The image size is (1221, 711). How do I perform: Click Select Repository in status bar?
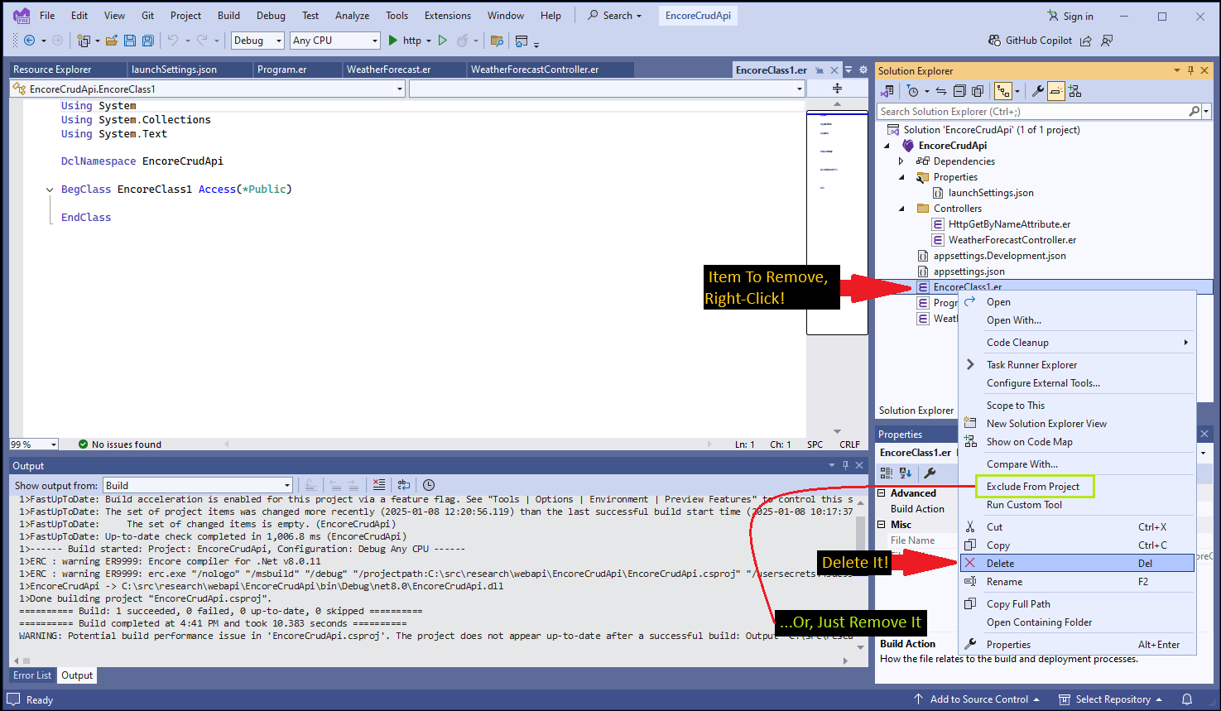click(1112, 699)
